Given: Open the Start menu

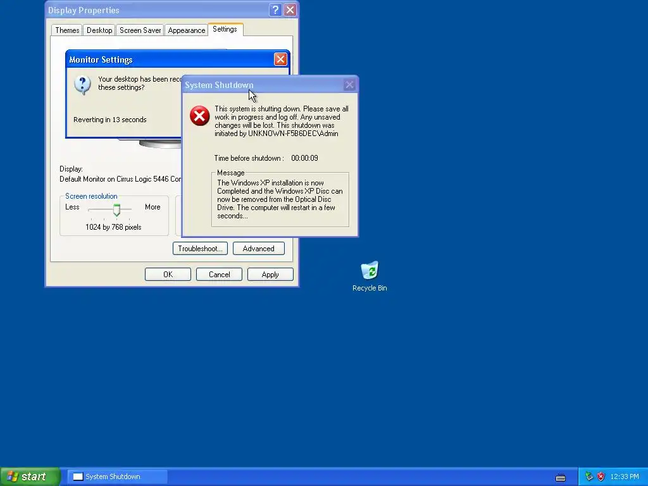Looking at the screenshot, I should [30, 477].
